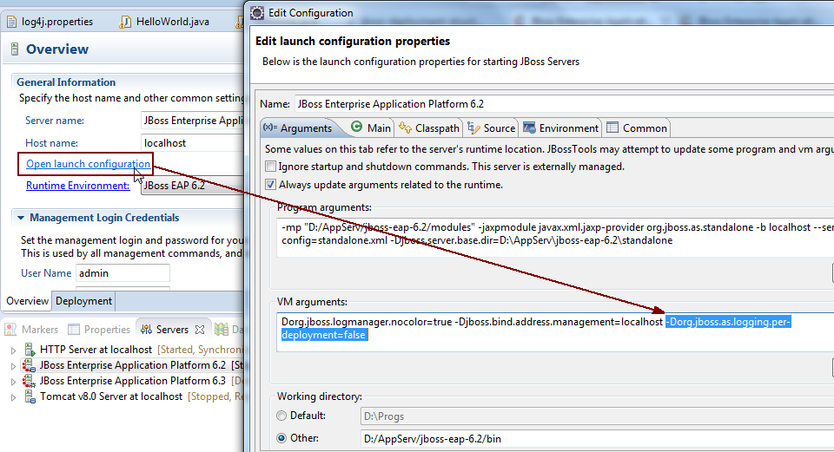834x452 pixels.
Task: Click the Properties view icon
Action: coord(73,330)
